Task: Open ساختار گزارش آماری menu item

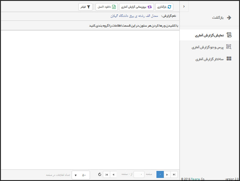Action: point(210,59)
